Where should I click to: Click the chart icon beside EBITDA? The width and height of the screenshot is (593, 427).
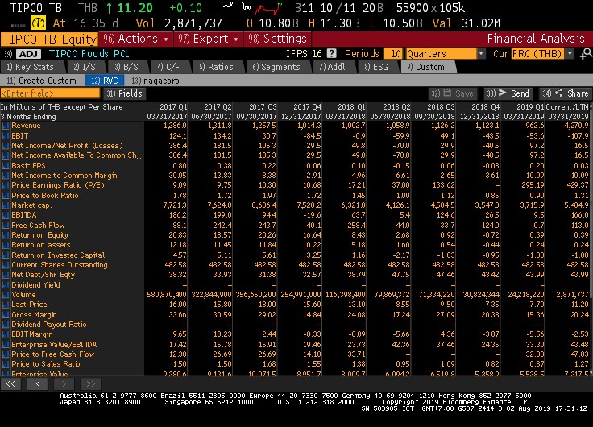[x=6, y=215]
